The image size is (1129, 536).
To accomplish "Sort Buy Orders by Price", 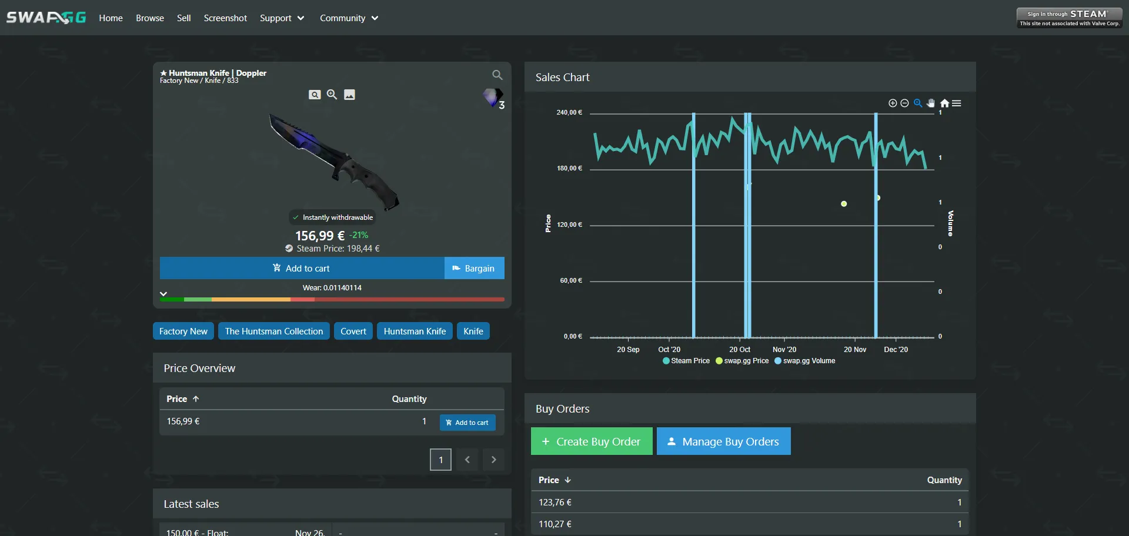I will (555, 480).
